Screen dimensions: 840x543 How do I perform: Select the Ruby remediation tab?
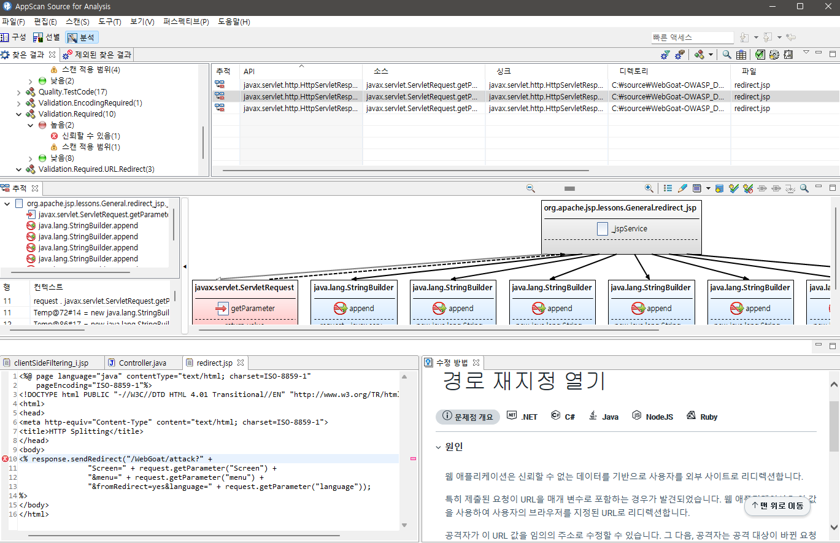pyautogui.click(x=701, y=417)
